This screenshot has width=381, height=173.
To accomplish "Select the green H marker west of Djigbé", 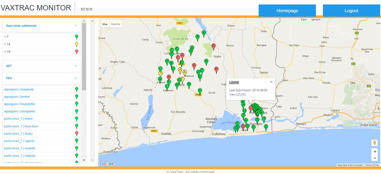I will (206, 62).
